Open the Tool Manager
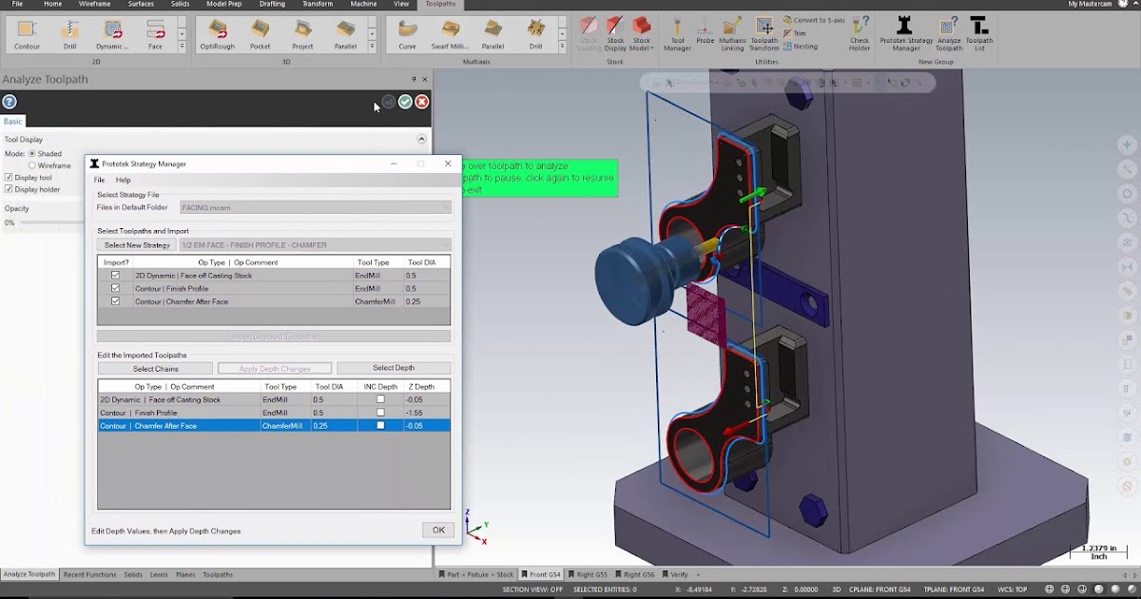 click(x=677, y=34)
